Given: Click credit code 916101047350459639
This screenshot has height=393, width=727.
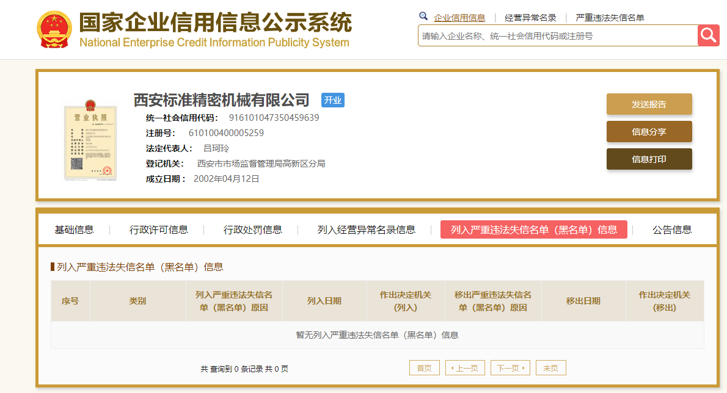Looking at the screenshot, I should point(274,118).
